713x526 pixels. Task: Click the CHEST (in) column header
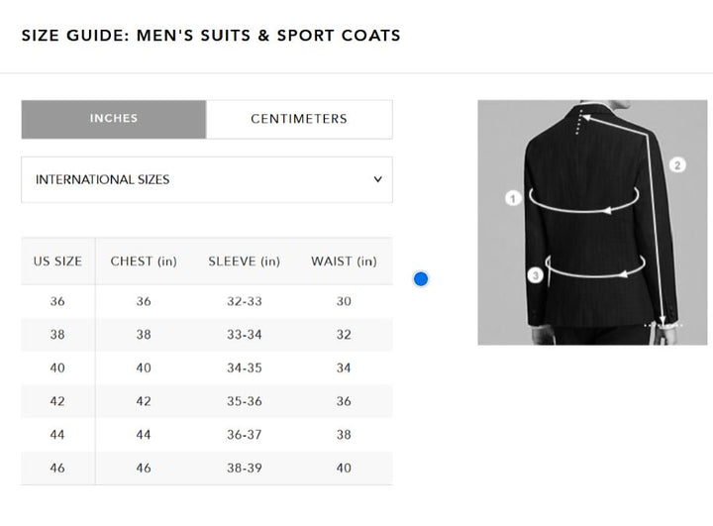tap(144, 262)
